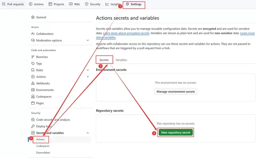256x158 pixels.
Task: Click the Webhooks icon in sidebar
Action: pos(33,83)
